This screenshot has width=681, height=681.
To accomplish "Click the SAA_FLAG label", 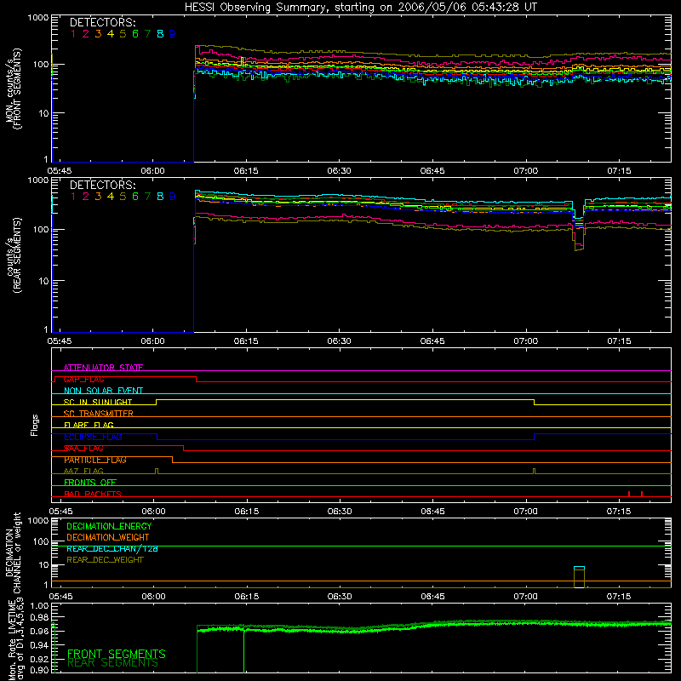I will (x=83, y=449).
